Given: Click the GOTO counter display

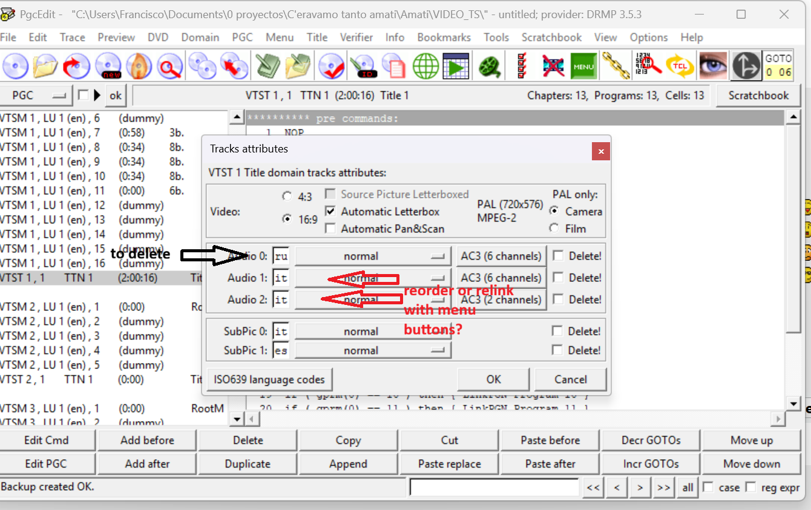Looking at the screenshot, I should click(x=778, y=66).
